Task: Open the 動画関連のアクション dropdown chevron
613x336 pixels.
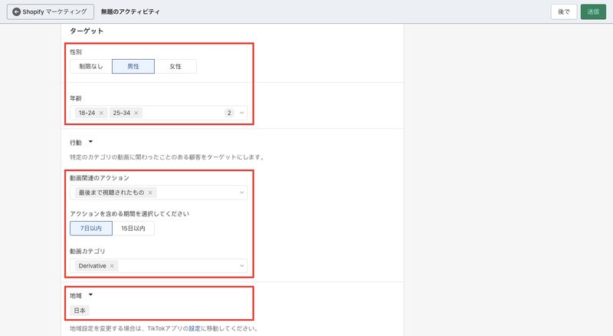Action: point(241,193)
